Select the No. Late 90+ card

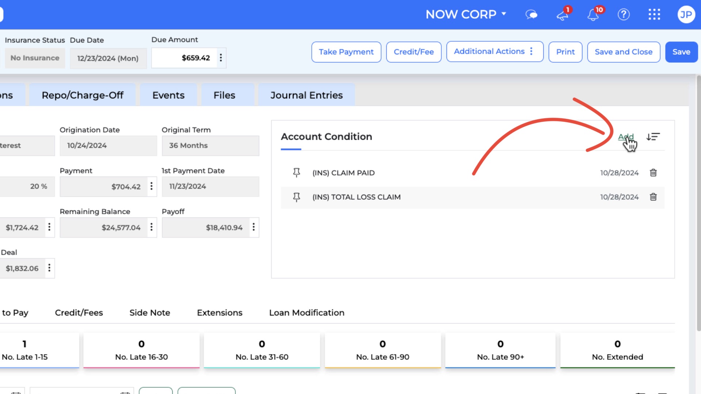pos(500,350)
